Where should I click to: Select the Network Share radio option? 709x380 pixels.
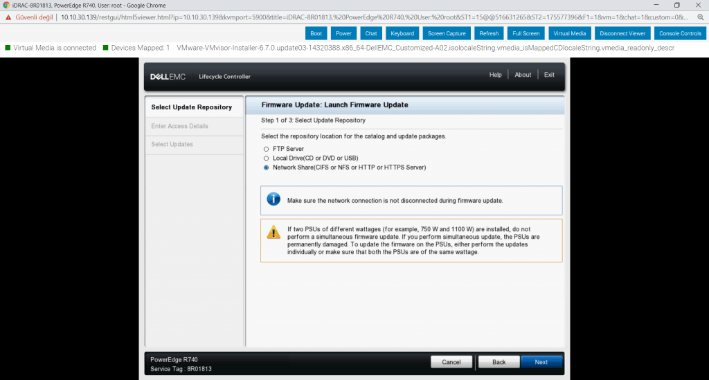tap(266, 168)
